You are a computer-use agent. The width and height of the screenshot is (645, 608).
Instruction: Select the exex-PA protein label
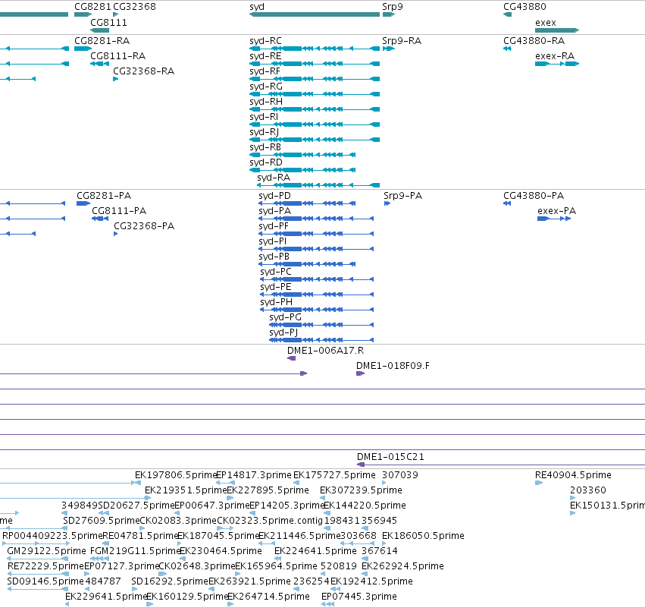click(556, 211)
